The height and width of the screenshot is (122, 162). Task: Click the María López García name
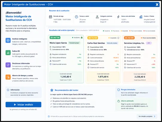(58, 43)
